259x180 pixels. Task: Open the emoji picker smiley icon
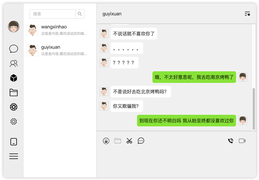pyautogui.click(x=106, y=141)
